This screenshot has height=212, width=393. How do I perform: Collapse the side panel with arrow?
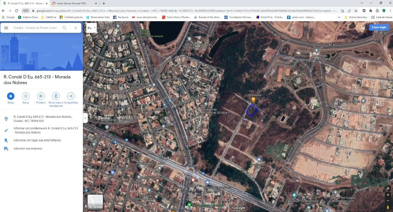[x=85, y=118]
